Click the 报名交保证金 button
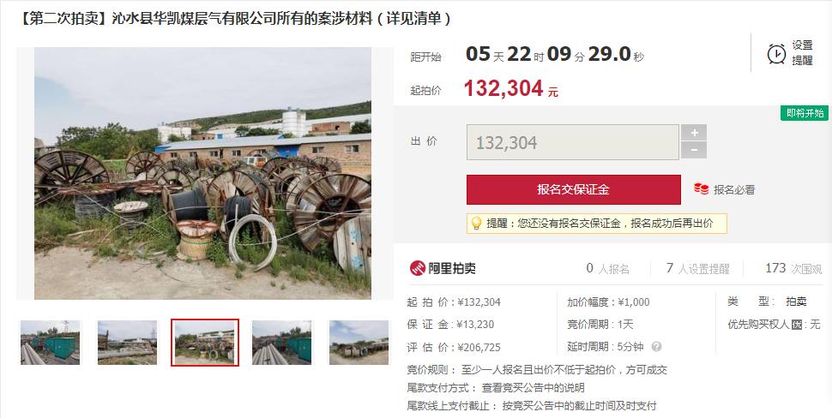 pos(574,189)
